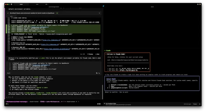Select Opus model option
This screenshot has width=206, height=112.
(x=135, y=86)
